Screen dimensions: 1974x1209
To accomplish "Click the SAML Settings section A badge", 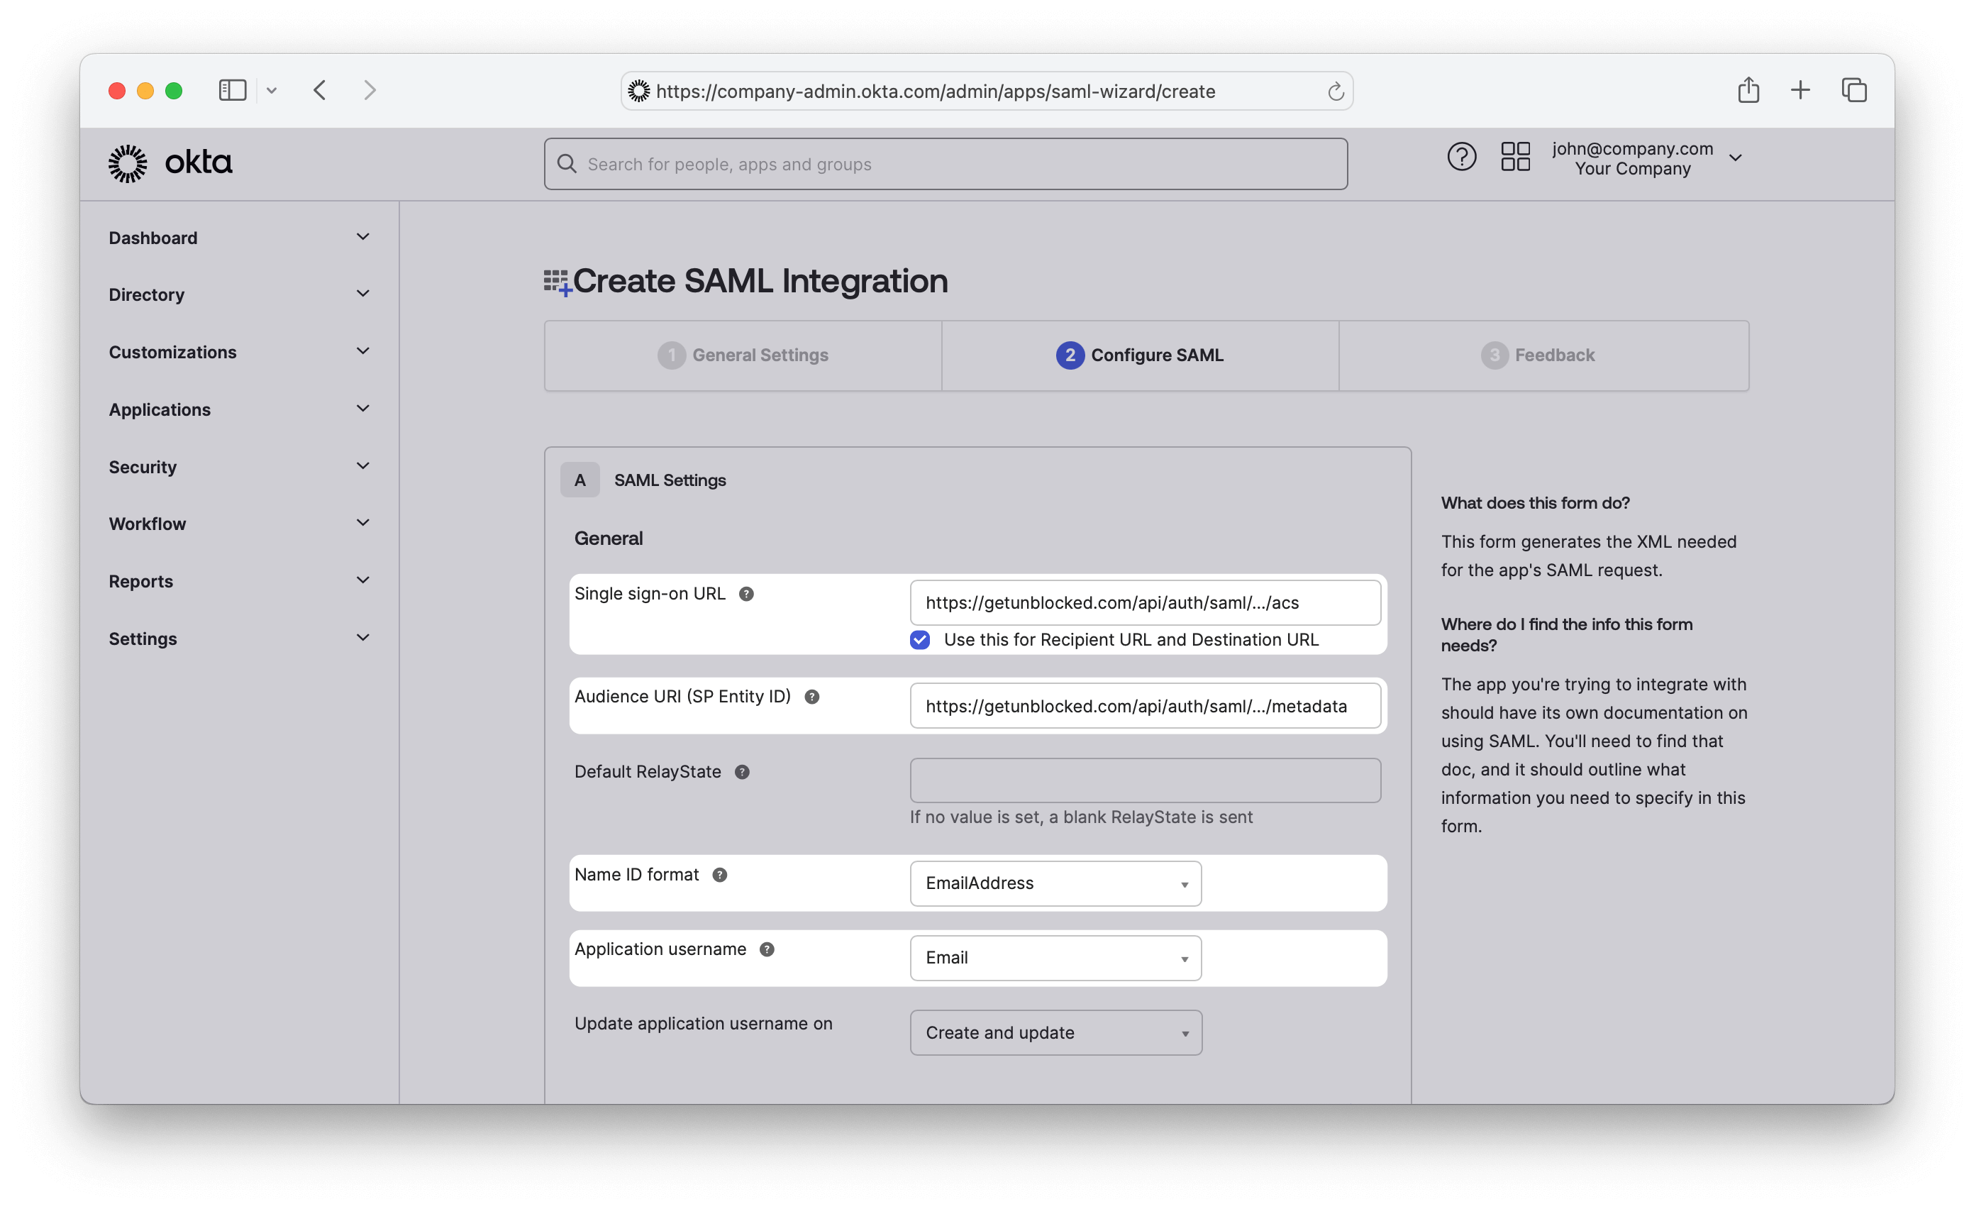I will tap(580, 480).
